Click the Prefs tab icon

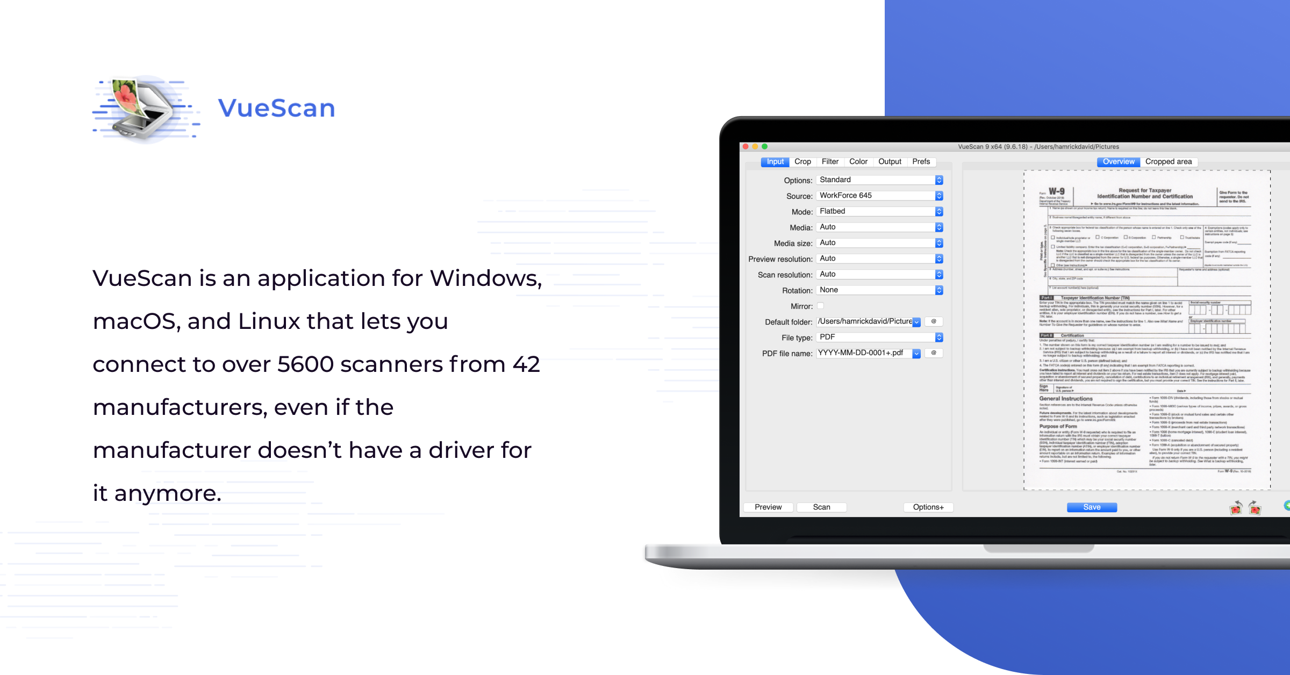pos(929,162)
